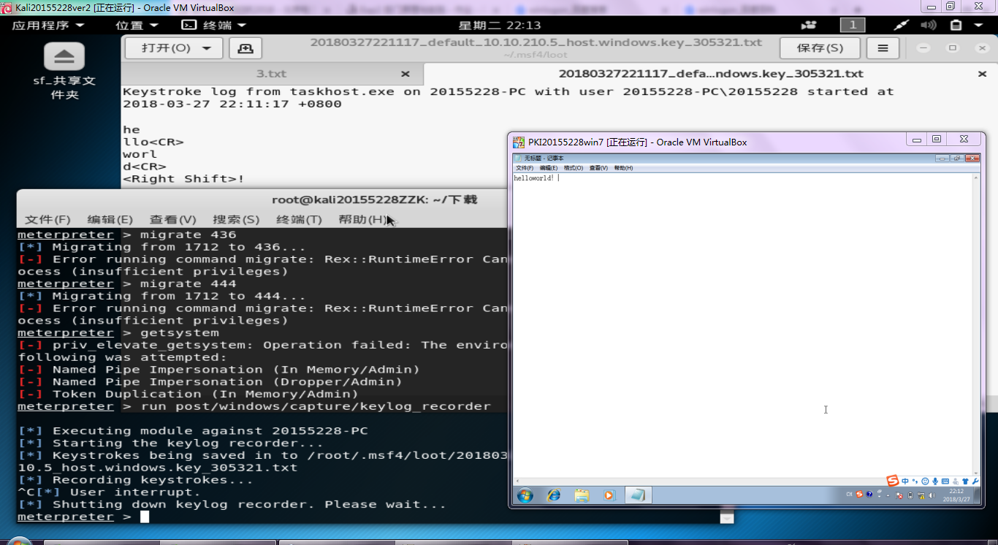Screen dimensions: 998x545
Task: Open the 终端 application menu in the top bar
Action: click(x=215, y=25)
